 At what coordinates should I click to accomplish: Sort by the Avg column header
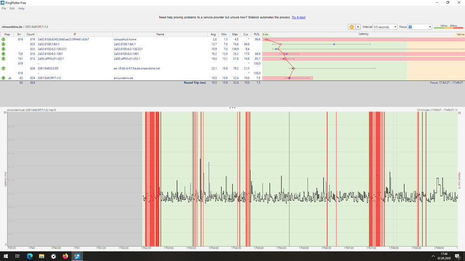coord(213,34)
